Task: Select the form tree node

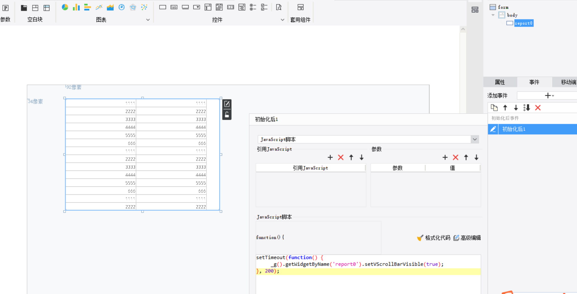Action: tap(499, 7)
